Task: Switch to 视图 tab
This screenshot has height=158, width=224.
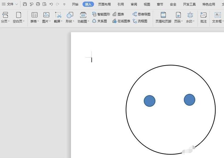Action: tap(147, 4)
